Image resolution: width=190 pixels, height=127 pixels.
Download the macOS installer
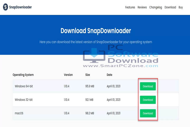click(x=148, y=113)
